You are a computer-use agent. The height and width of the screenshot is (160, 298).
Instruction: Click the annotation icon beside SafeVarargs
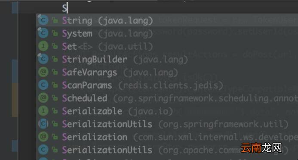click(x=43, y=72)
